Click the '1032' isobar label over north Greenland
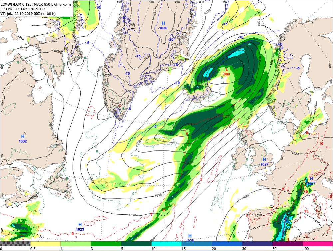The image size is (333, 251). tap(154, 12)
